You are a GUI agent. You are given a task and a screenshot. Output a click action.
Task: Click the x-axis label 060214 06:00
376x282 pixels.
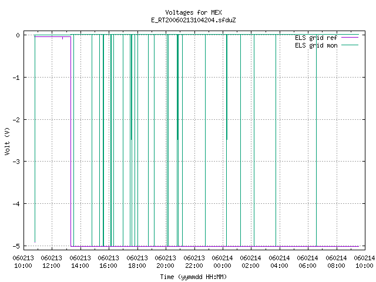coord(308,262)
